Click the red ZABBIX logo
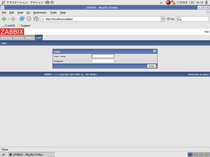The height and width of the screenshot is (157, 210). point(12,32)
